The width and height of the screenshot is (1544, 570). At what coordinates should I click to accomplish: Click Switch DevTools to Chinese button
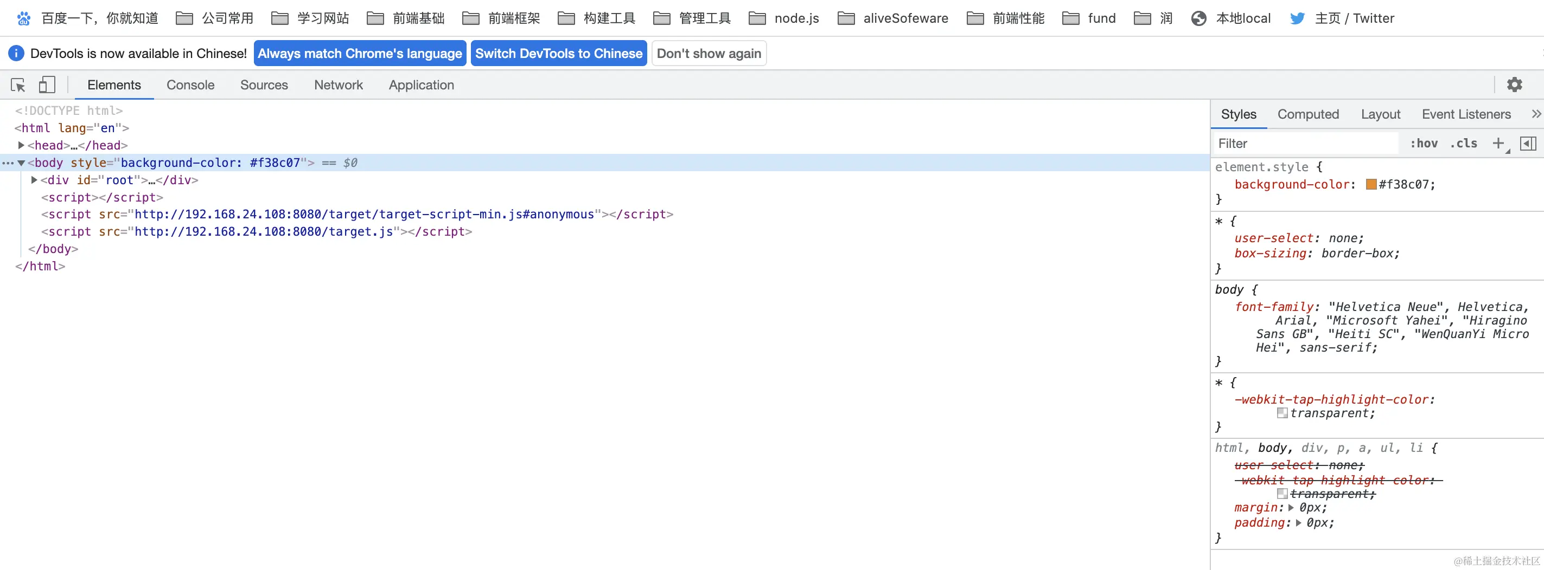coord(559,53)
